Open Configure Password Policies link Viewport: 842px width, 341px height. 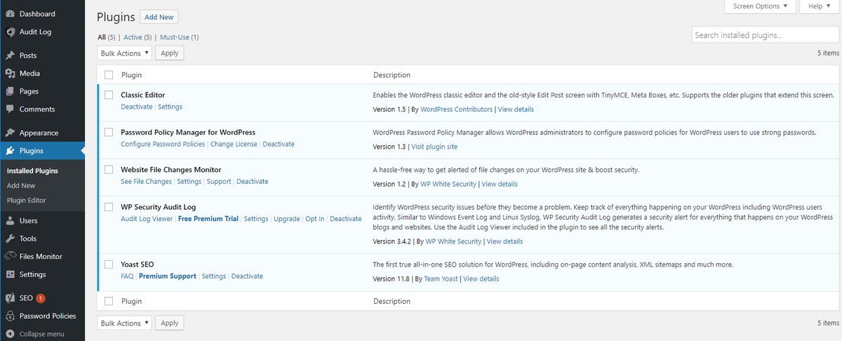click(163, 144)
